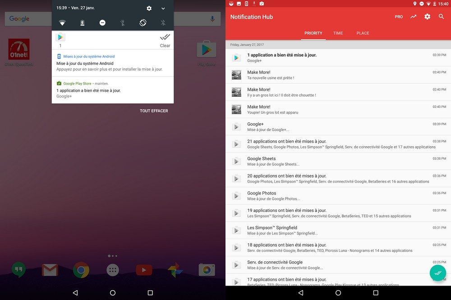451x300 pixels.
Task: Tap the PRO button in Notification Hub
Action: click(x=399, y=17)
